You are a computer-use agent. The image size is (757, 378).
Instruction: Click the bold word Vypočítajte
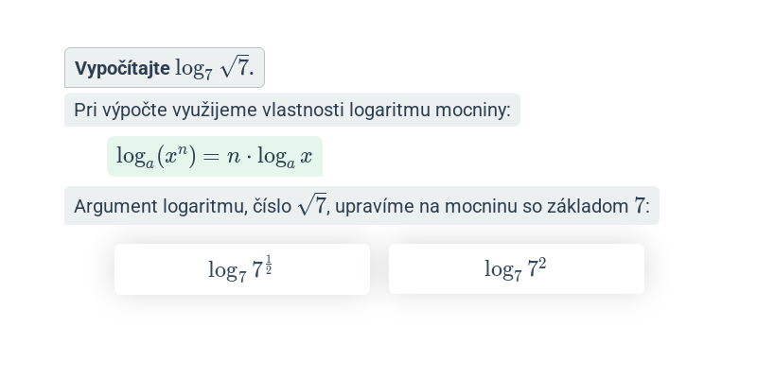coord(122,68)
